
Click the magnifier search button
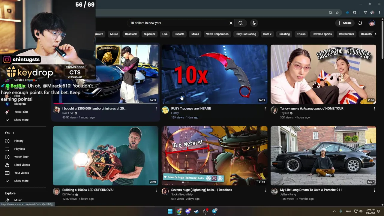(241, 23)
